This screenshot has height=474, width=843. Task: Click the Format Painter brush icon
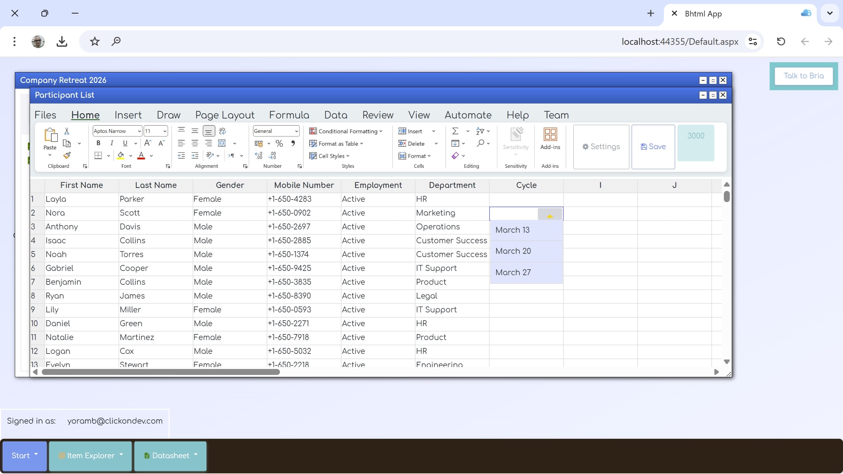67,155
